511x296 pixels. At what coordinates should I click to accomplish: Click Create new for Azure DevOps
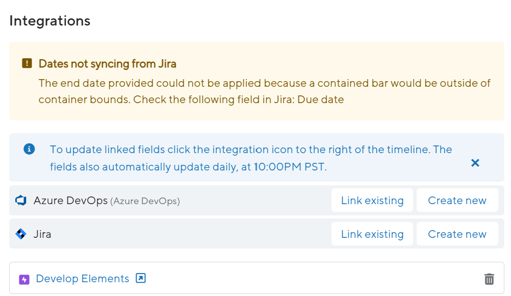(x=457, y=200)
